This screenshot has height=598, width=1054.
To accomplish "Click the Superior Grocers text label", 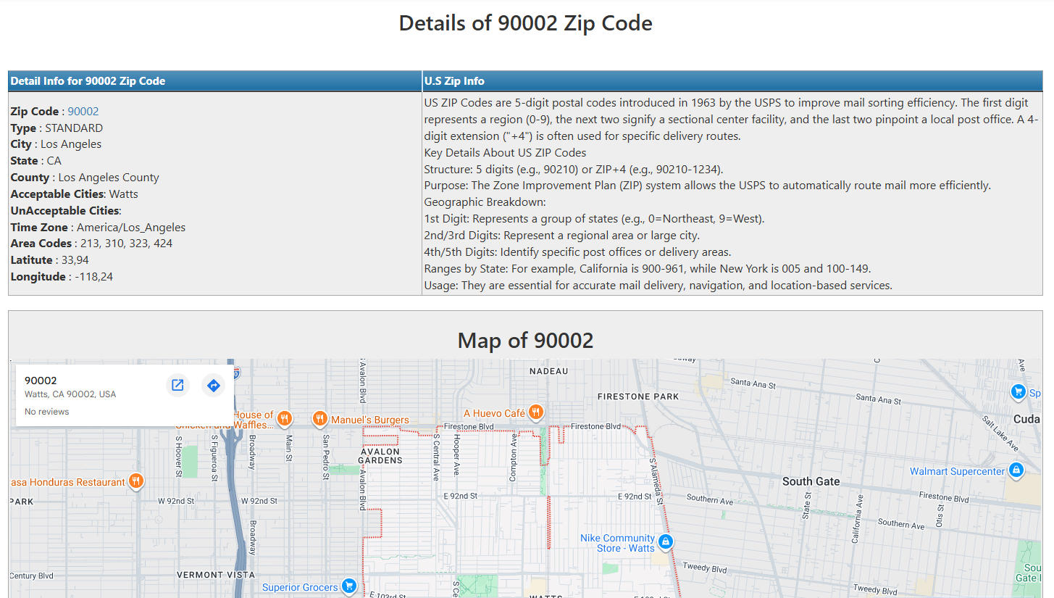I will 305,586.
